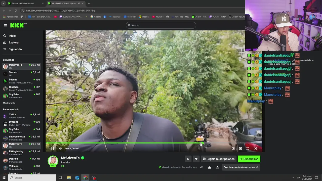Open JCrack | Kick bookmark

(x=199, y=17)
